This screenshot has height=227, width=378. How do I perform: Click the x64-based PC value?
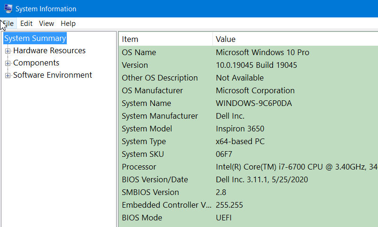tap(240, 141)
